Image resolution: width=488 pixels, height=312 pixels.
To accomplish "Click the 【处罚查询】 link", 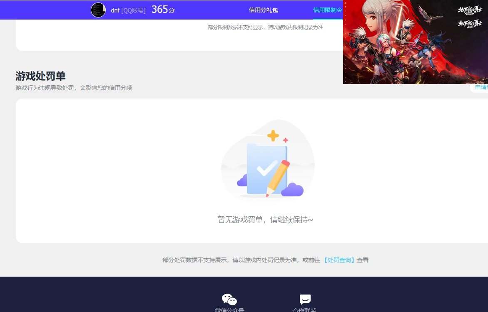I will (339, 260).
